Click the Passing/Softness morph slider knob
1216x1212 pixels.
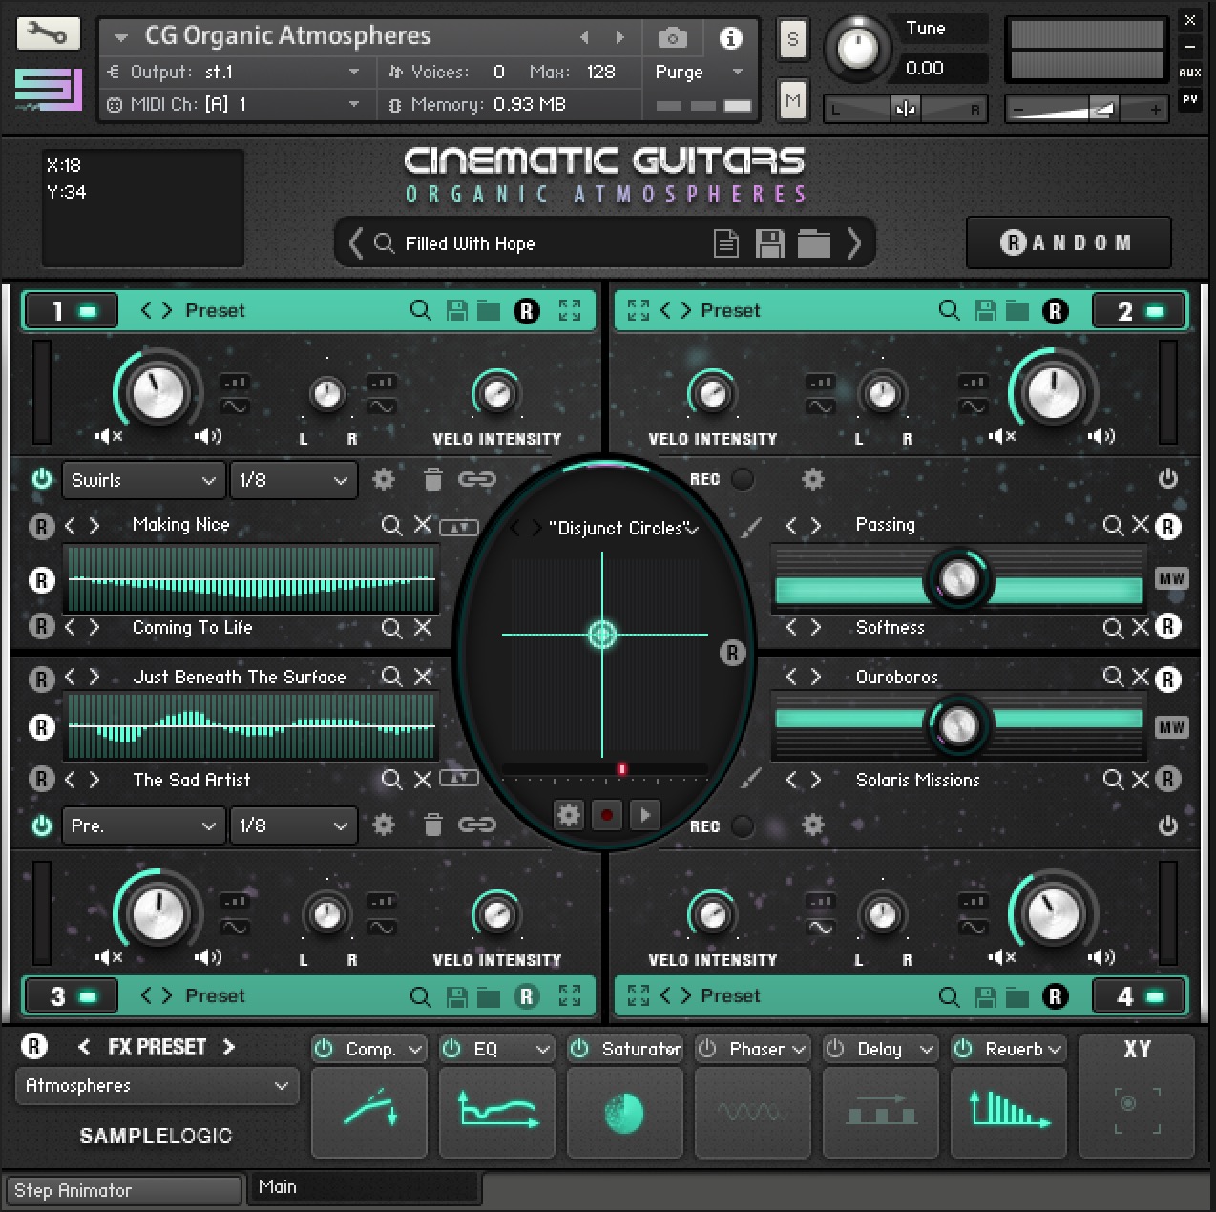(x=958, y=578)
